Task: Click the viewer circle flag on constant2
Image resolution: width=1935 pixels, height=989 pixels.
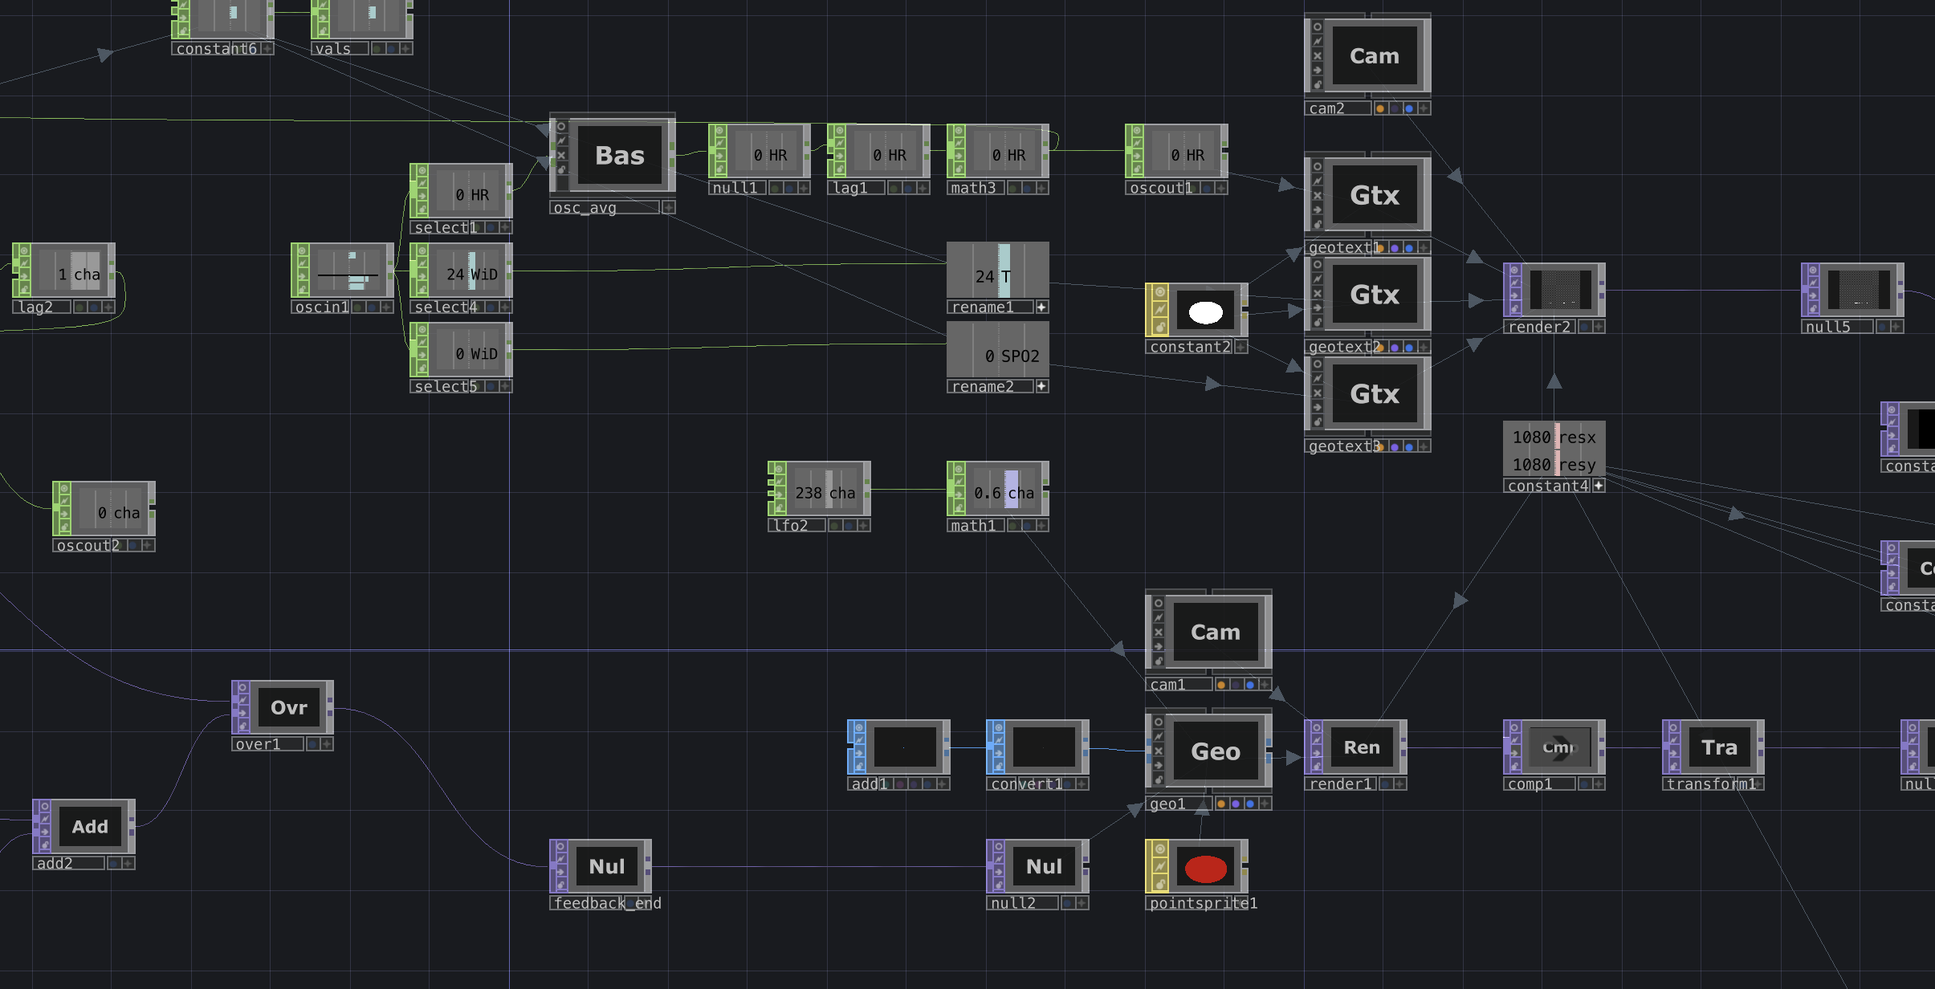Action: pyautogui.click(x=1159, y=291)
